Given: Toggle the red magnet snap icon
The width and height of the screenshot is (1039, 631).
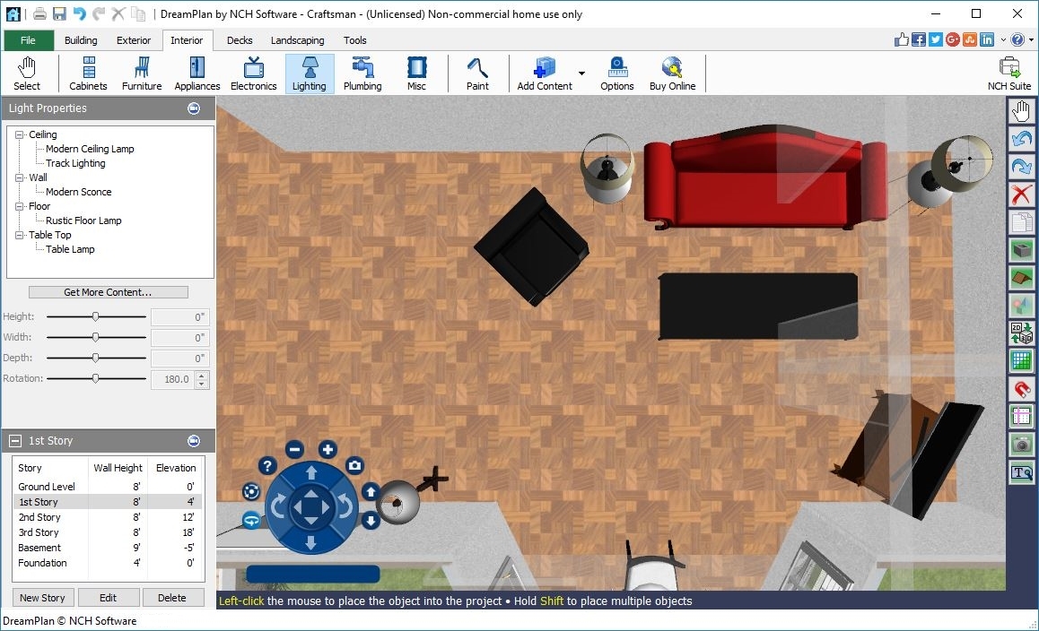Looking at the screenshot, I should 1021,389.
